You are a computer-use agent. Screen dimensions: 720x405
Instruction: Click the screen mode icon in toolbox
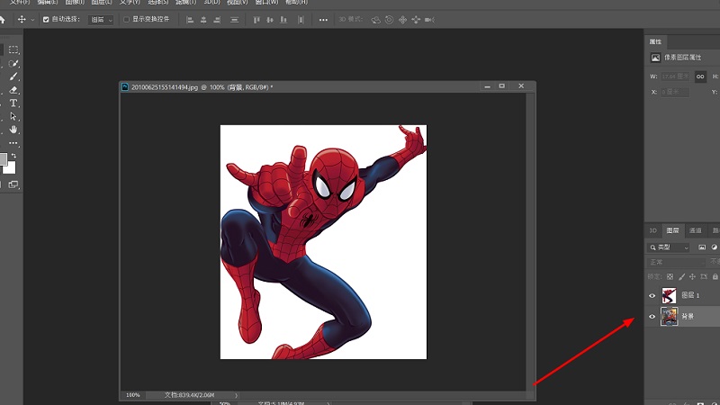[13, 184]
